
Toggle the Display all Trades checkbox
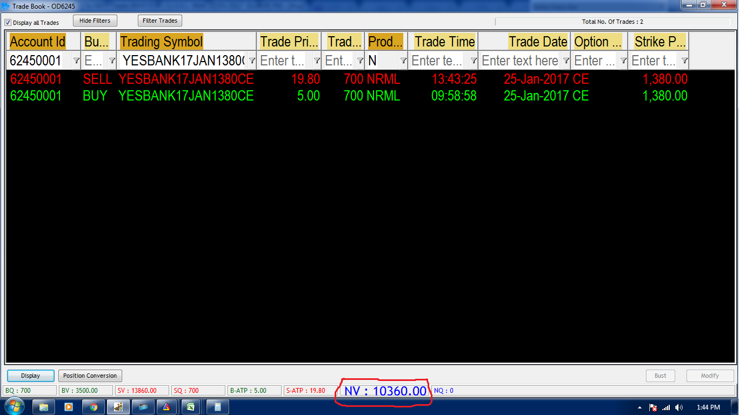coord(8,23)
